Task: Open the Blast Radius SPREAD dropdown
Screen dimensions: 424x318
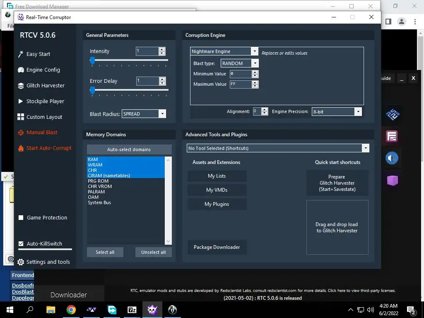Action: [162, 114]
